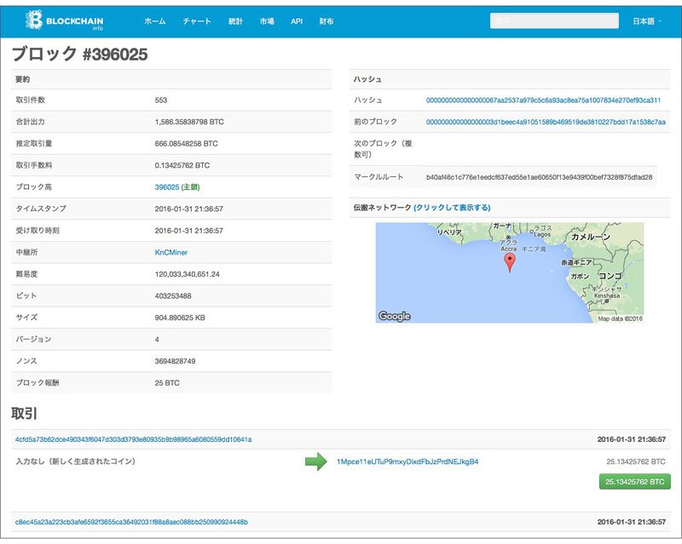
Task: Select the unlinked 25.13425762 BTC output amount
Action: tap(636, 461)
